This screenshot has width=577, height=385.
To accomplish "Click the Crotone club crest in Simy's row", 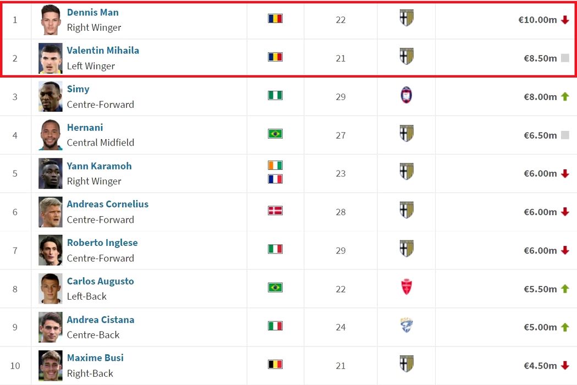I will [406, 96].
